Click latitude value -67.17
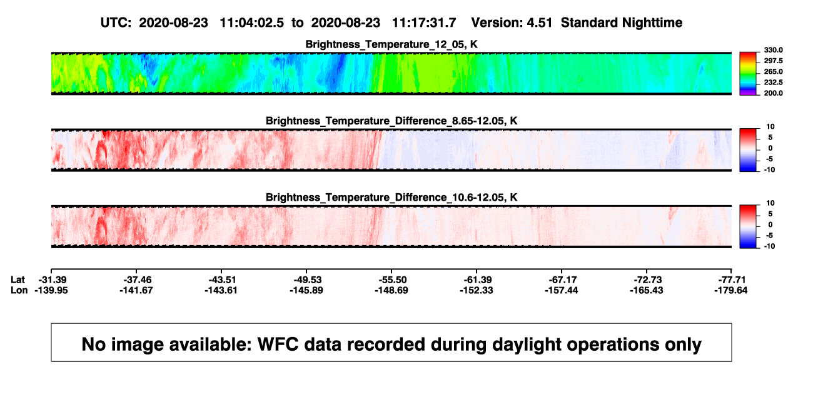Image resolution: width=813 pixels, height=417 pixels. (x=562, y=279)
